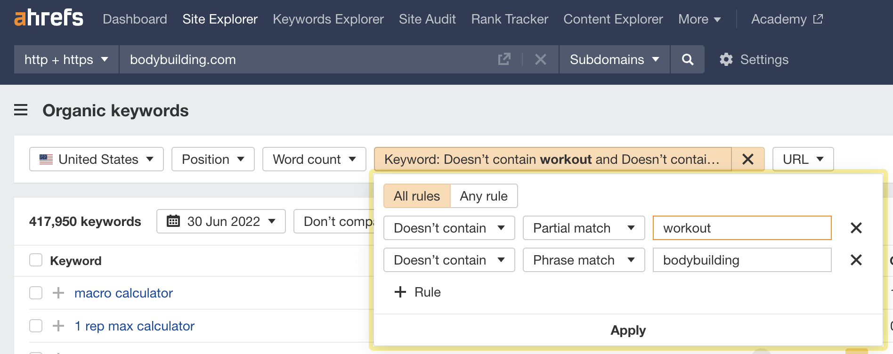Image resolution: width=893 pixels, height=354 pixels.
Task: Add a new filter Rule
Action: [x=417, y=292]
